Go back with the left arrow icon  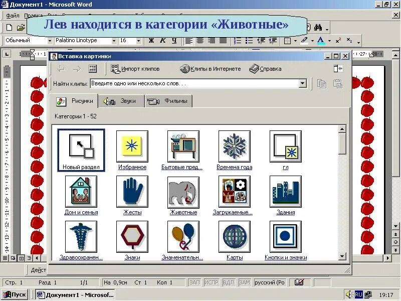click(61, 69)
